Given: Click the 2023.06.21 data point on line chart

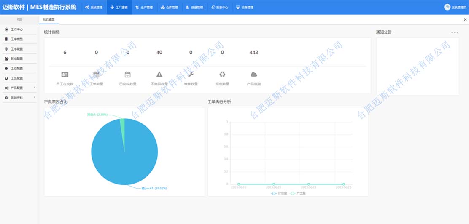Looking at the screenshot, I should 274,184.
